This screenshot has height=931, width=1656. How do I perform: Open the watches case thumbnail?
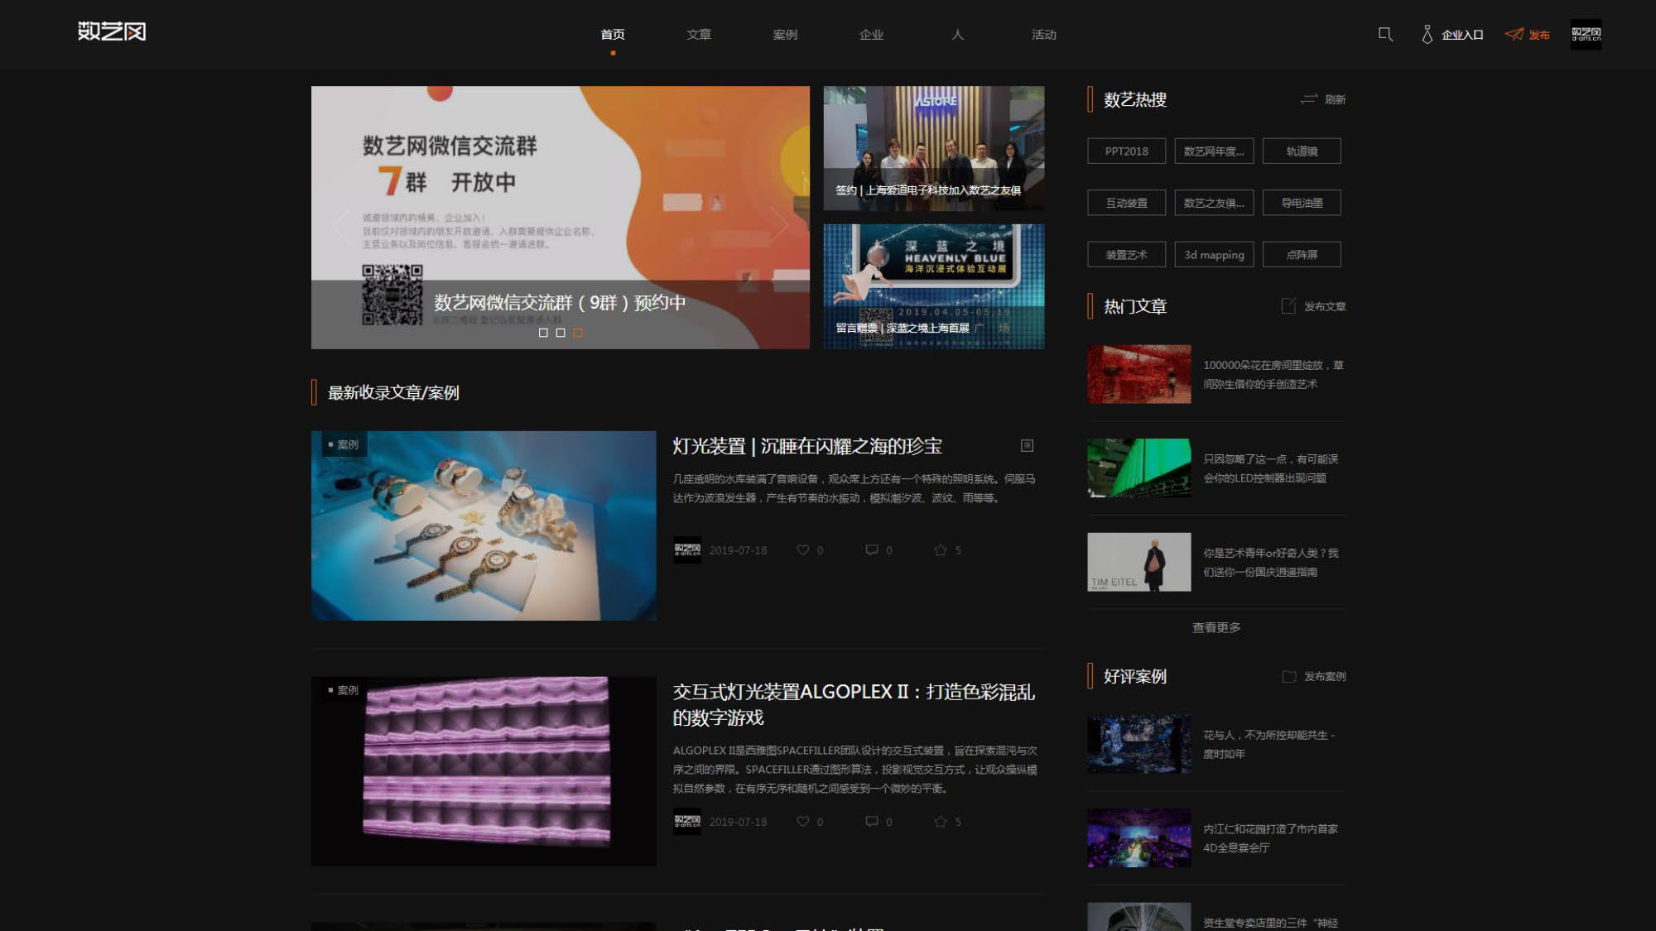484,525
